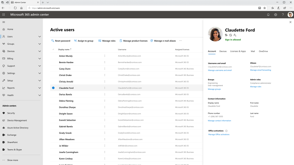Switch to the Licenses & Apps tab
Viewport: 294px width, 165px height.
click(238, 51)
